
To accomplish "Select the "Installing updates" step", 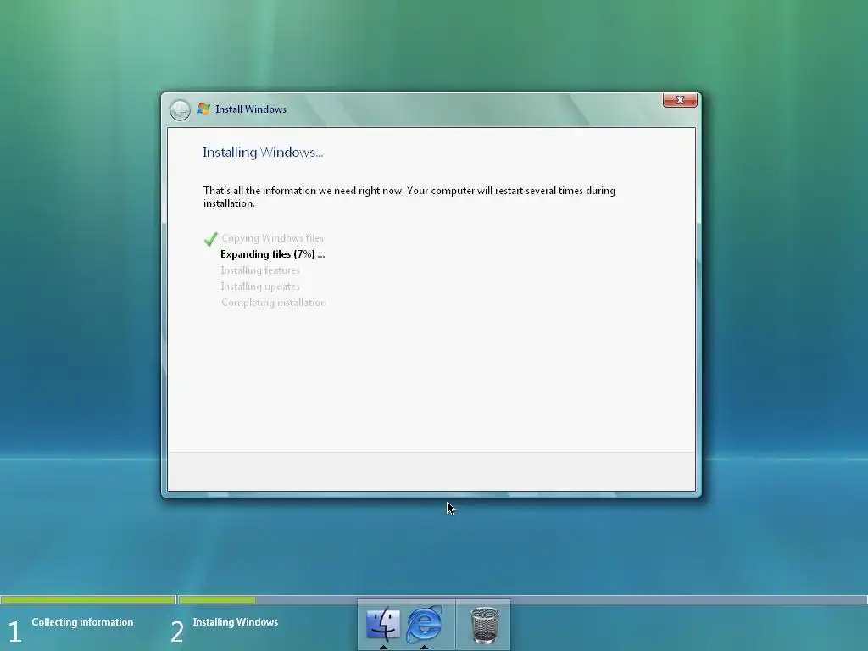I will click(x=260, y=287).
